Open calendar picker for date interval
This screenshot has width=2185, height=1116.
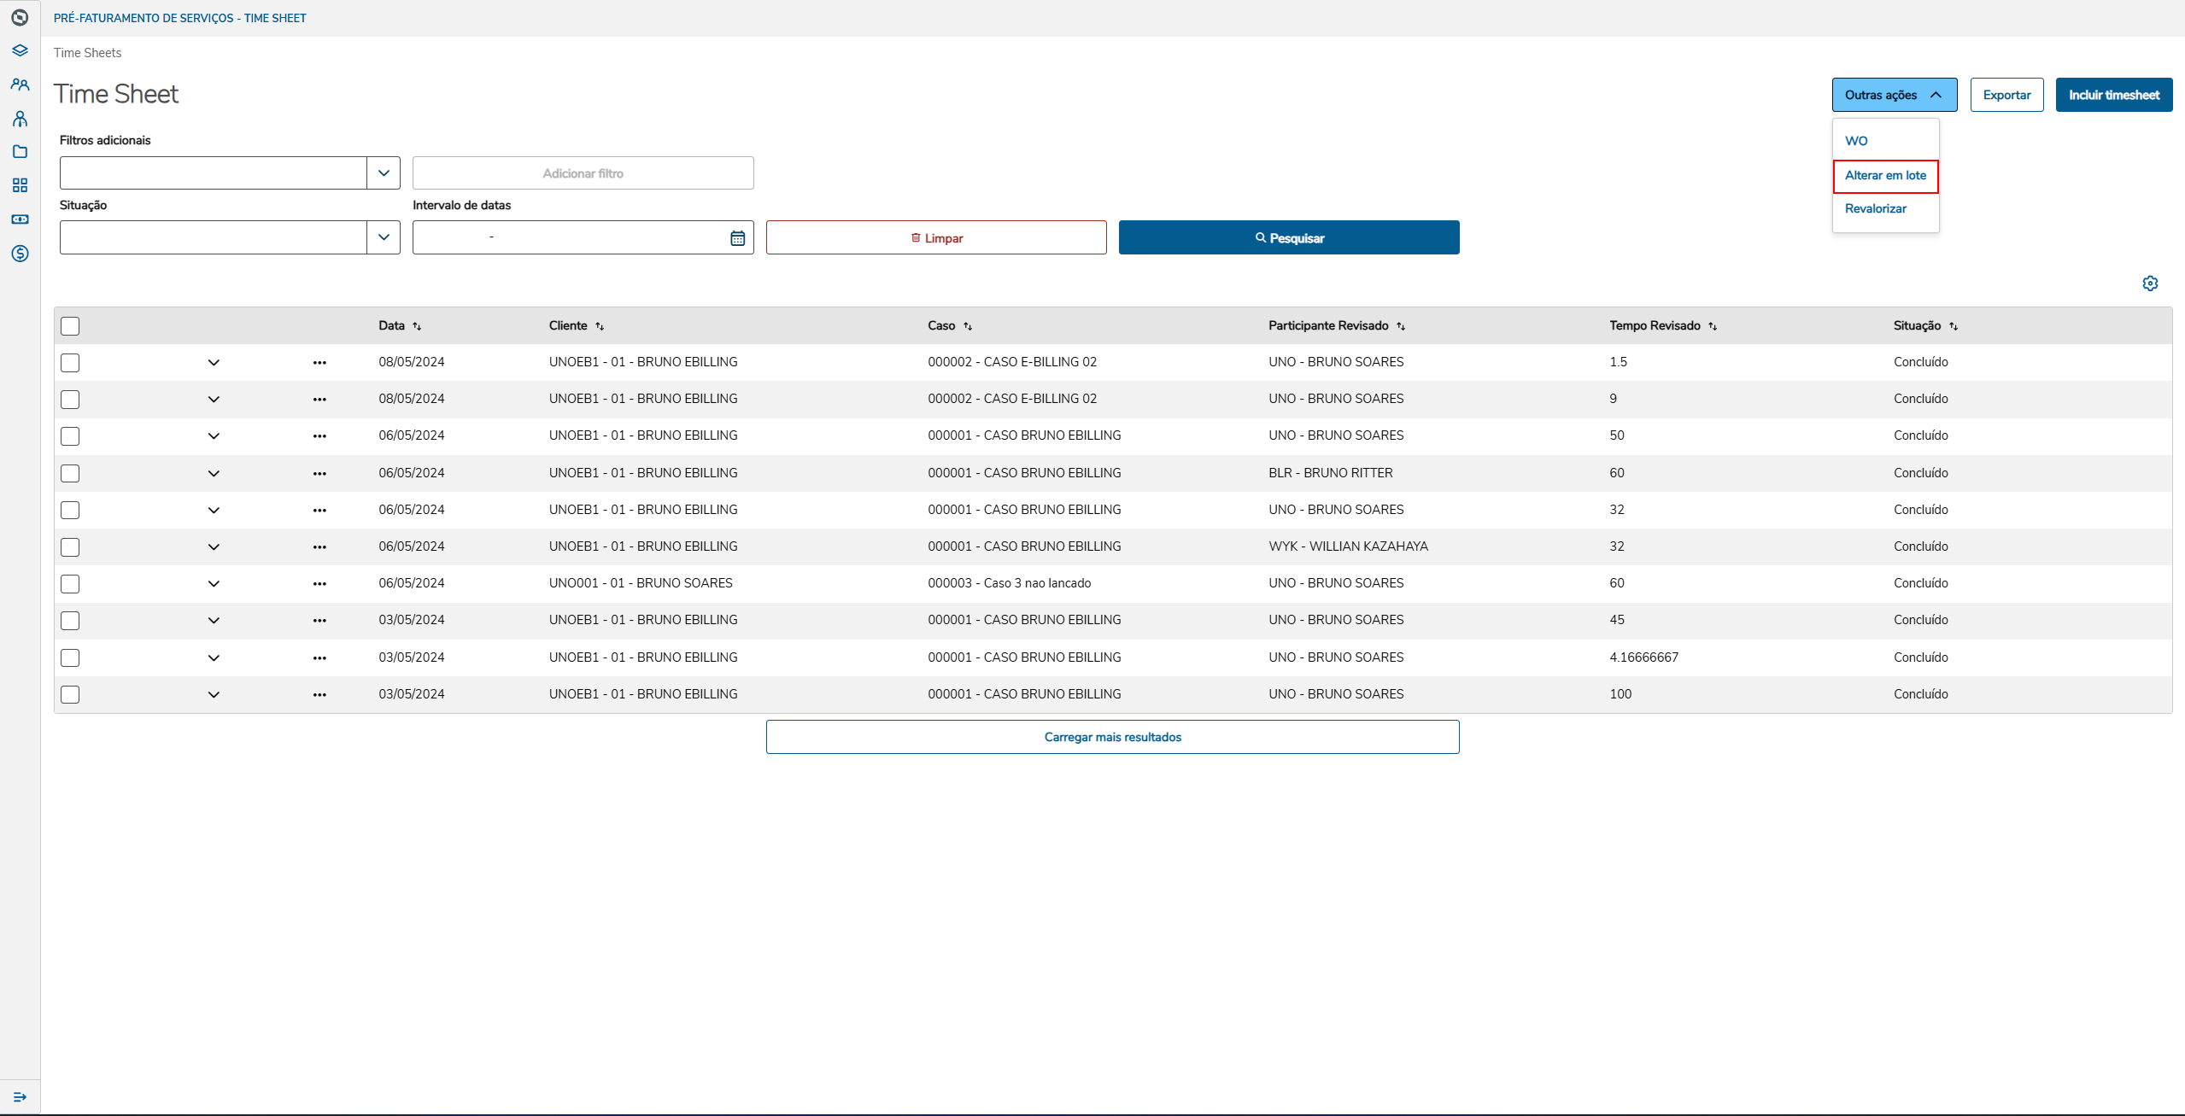tap(737, 238)
